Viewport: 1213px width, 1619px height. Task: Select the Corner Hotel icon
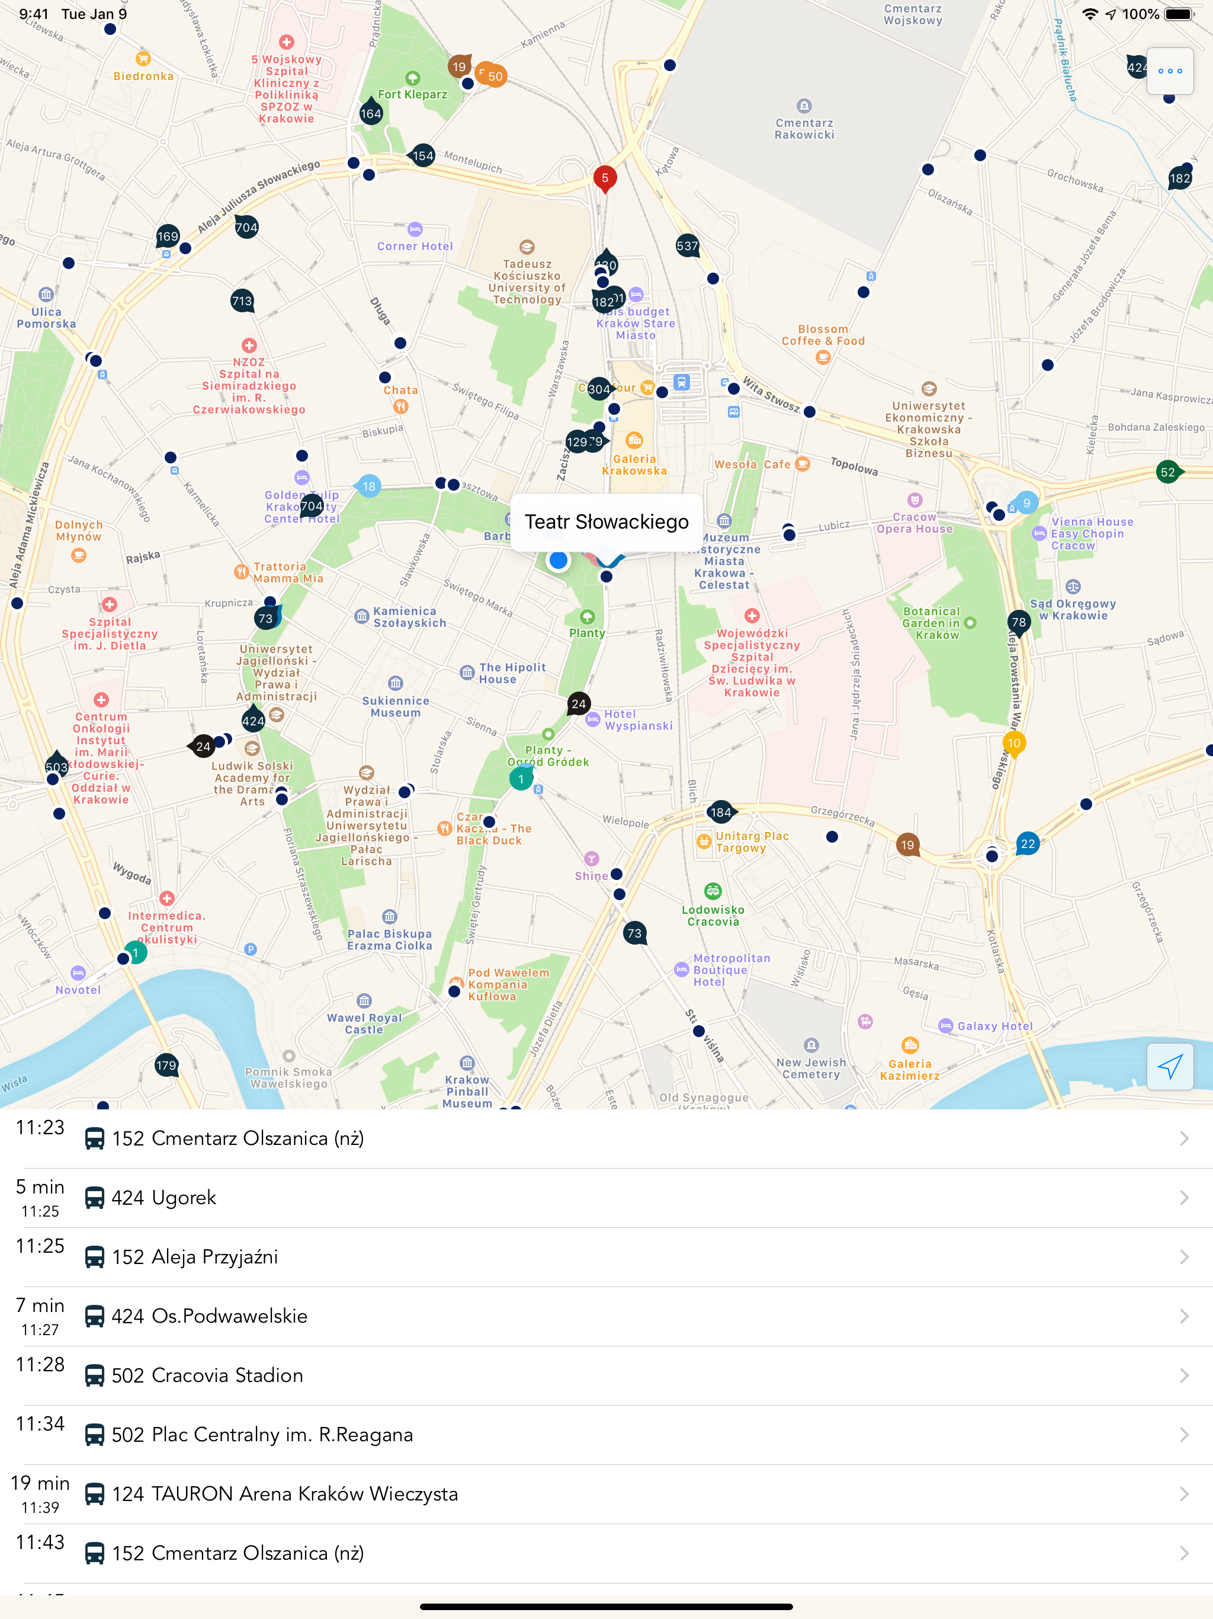415,228
